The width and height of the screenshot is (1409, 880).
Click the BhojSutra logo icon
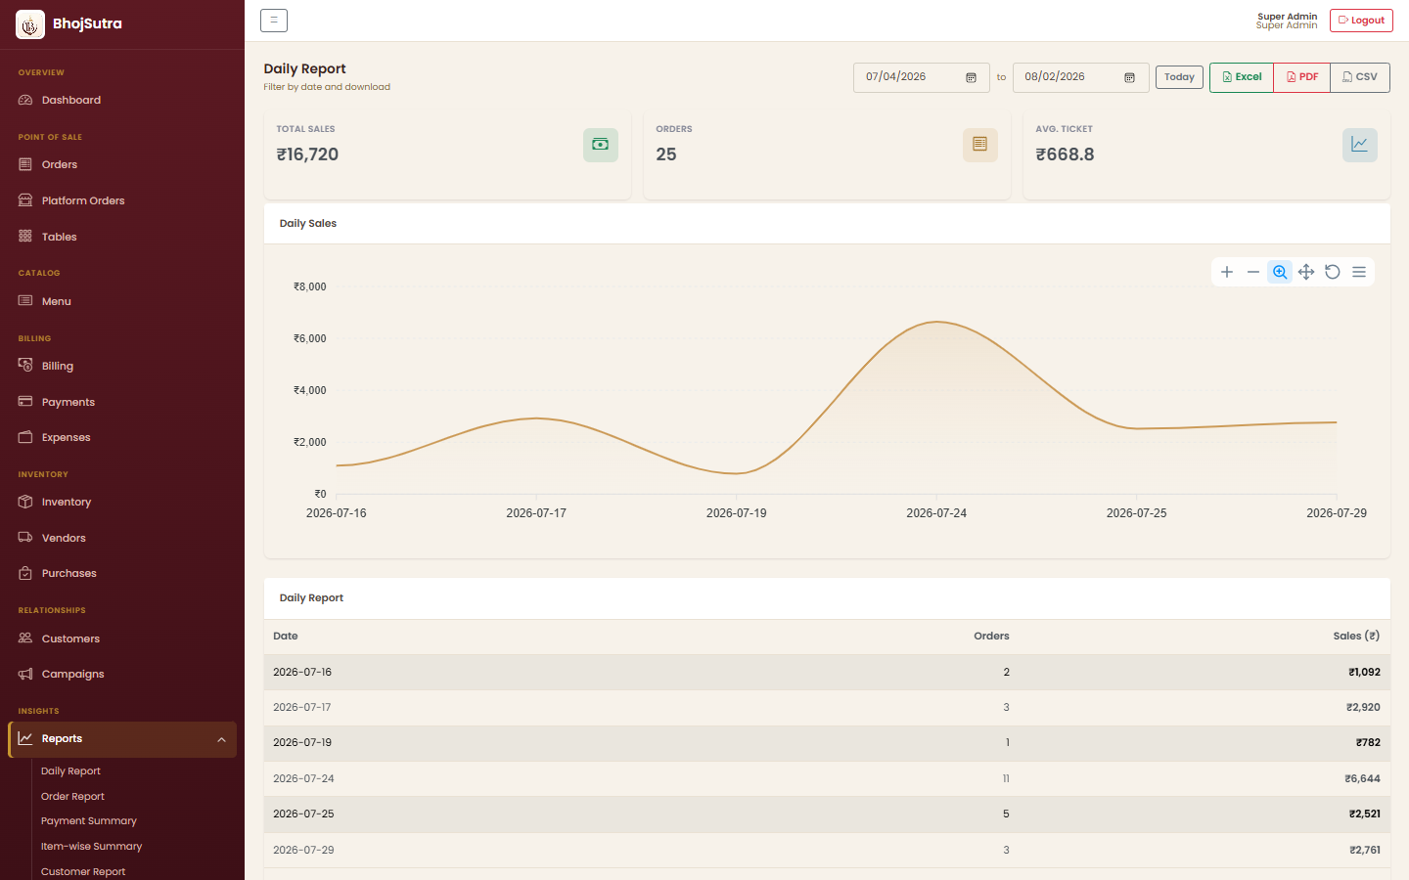pyautogui.click(x=30, y=24)
